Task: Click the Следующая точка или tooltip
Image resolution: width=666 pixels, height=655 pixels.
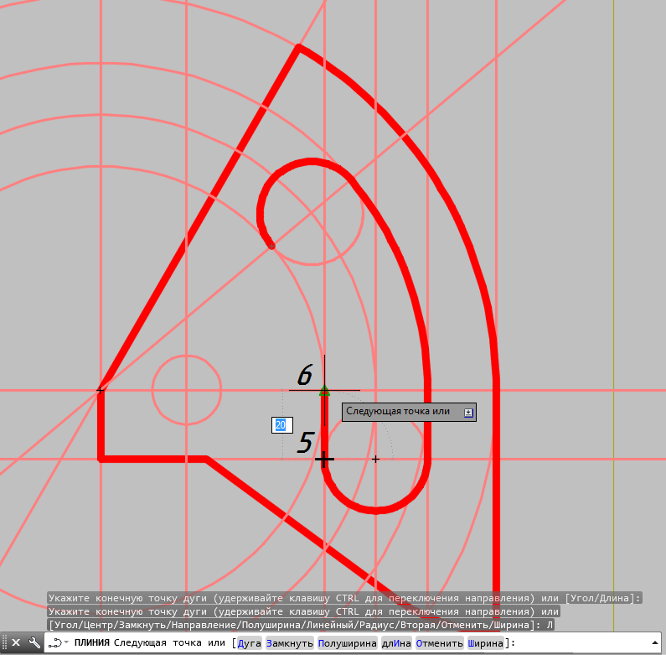Action: point(399,412)
